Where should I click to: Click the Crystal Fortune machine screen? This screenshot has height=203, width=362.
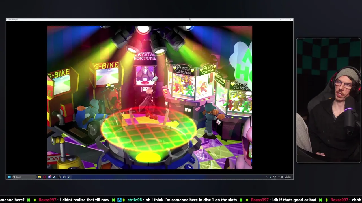point(145,75)
